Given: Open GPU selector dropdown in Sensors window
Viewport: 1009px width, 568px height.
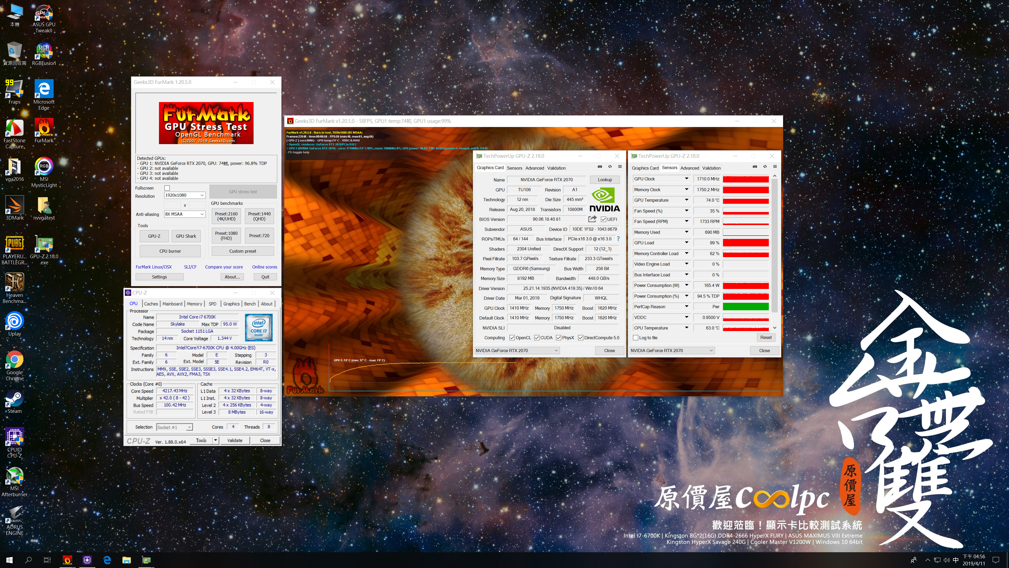Looking at the screenshot, I should tap(672, 351).
